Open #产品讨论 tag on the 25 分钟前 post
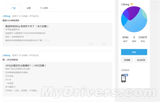 (x=34, y=55)
